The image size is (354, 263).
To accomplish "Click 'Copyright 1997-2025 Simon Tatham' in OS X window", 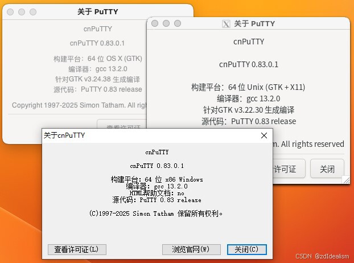I will click(x=69, y=105).
